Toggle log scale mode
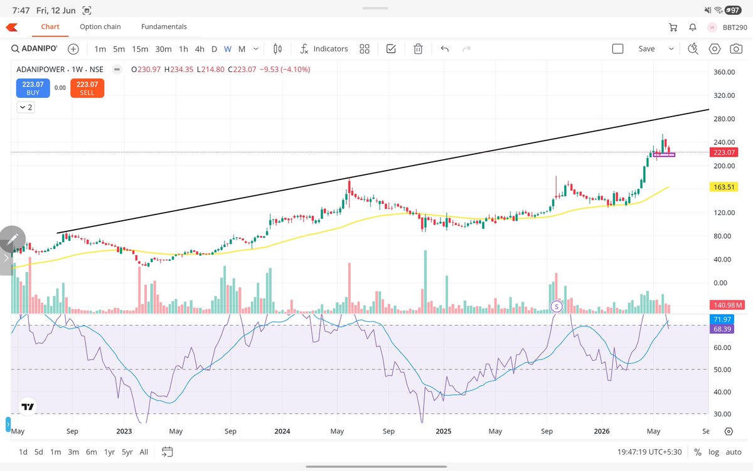The height and width of the screenshot is (471, 753). (x=714, y=452)
